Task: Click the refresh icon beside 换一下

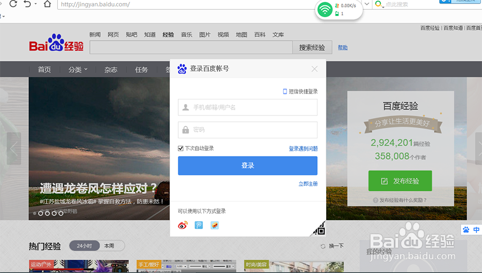Action: pos(323,246)
